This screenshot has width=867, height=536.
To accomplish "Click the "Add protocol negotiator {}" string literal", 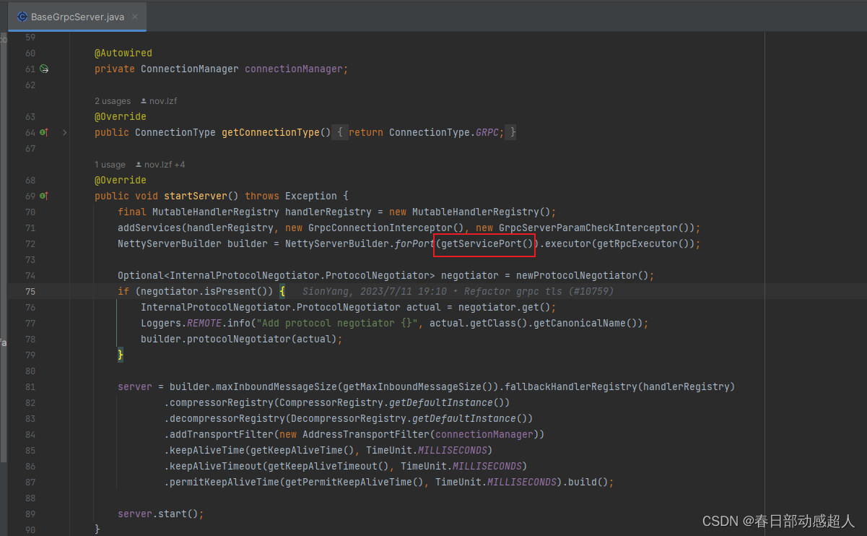I will [x=337, y=324].
